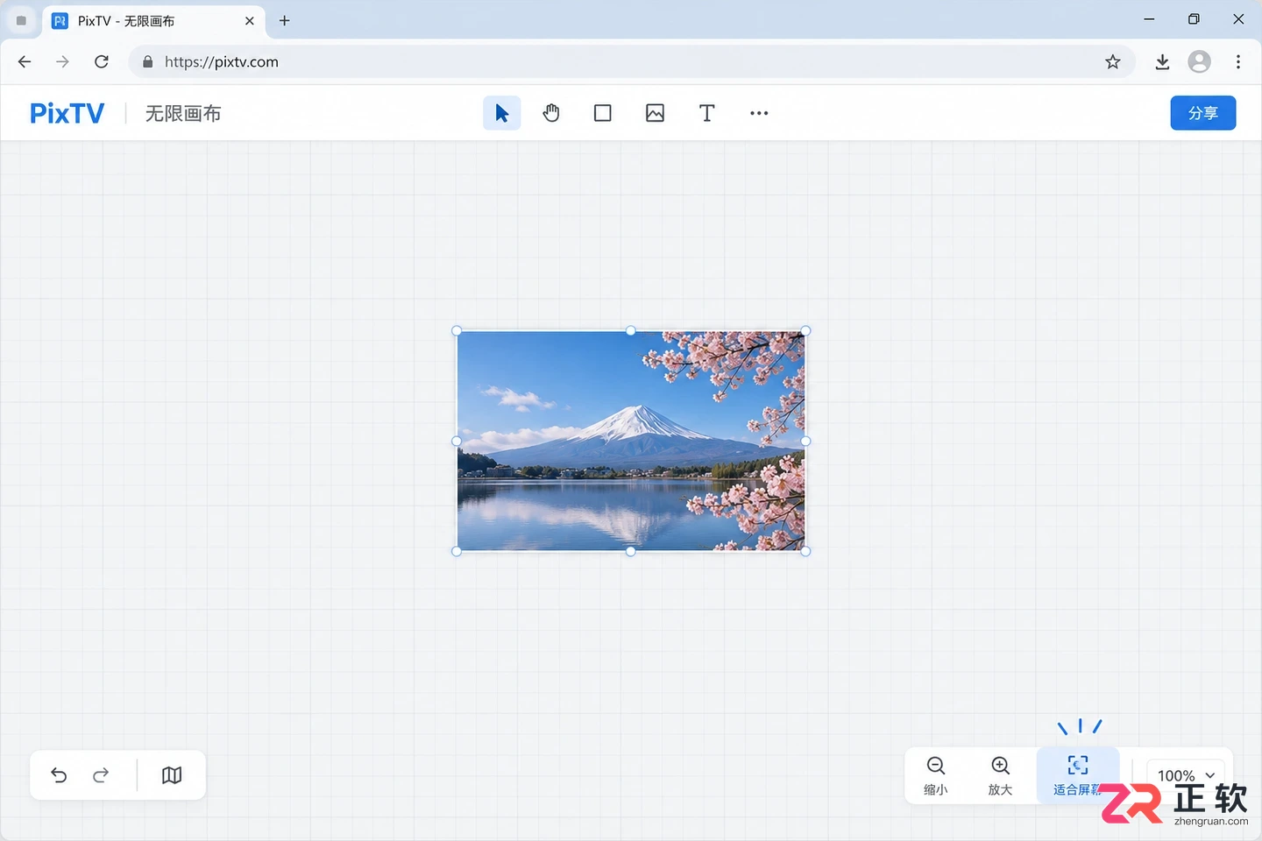Select the text tool
This screenshot has height=841, width=1262.
click(707, 113)
